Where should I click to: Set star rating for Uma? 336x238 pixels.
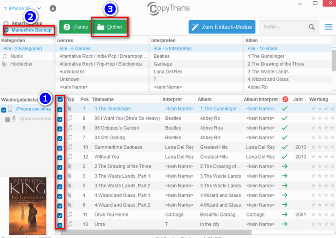click(x=323, y=224)
